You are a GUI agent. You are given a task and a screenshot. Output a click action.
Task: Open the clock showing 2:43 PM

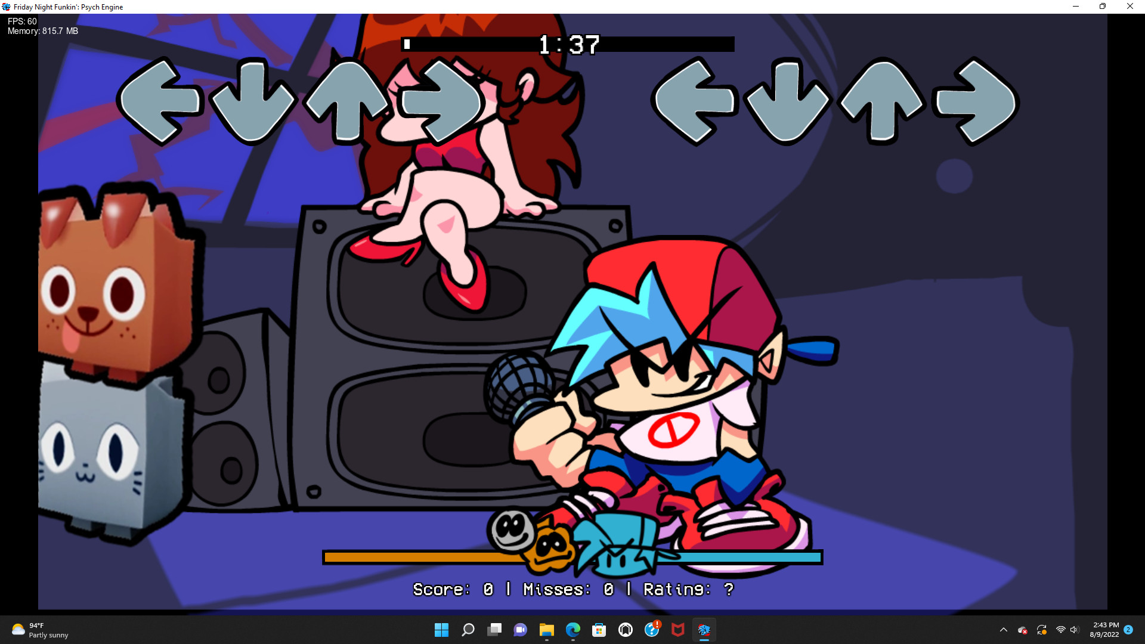coord(1104,630)
